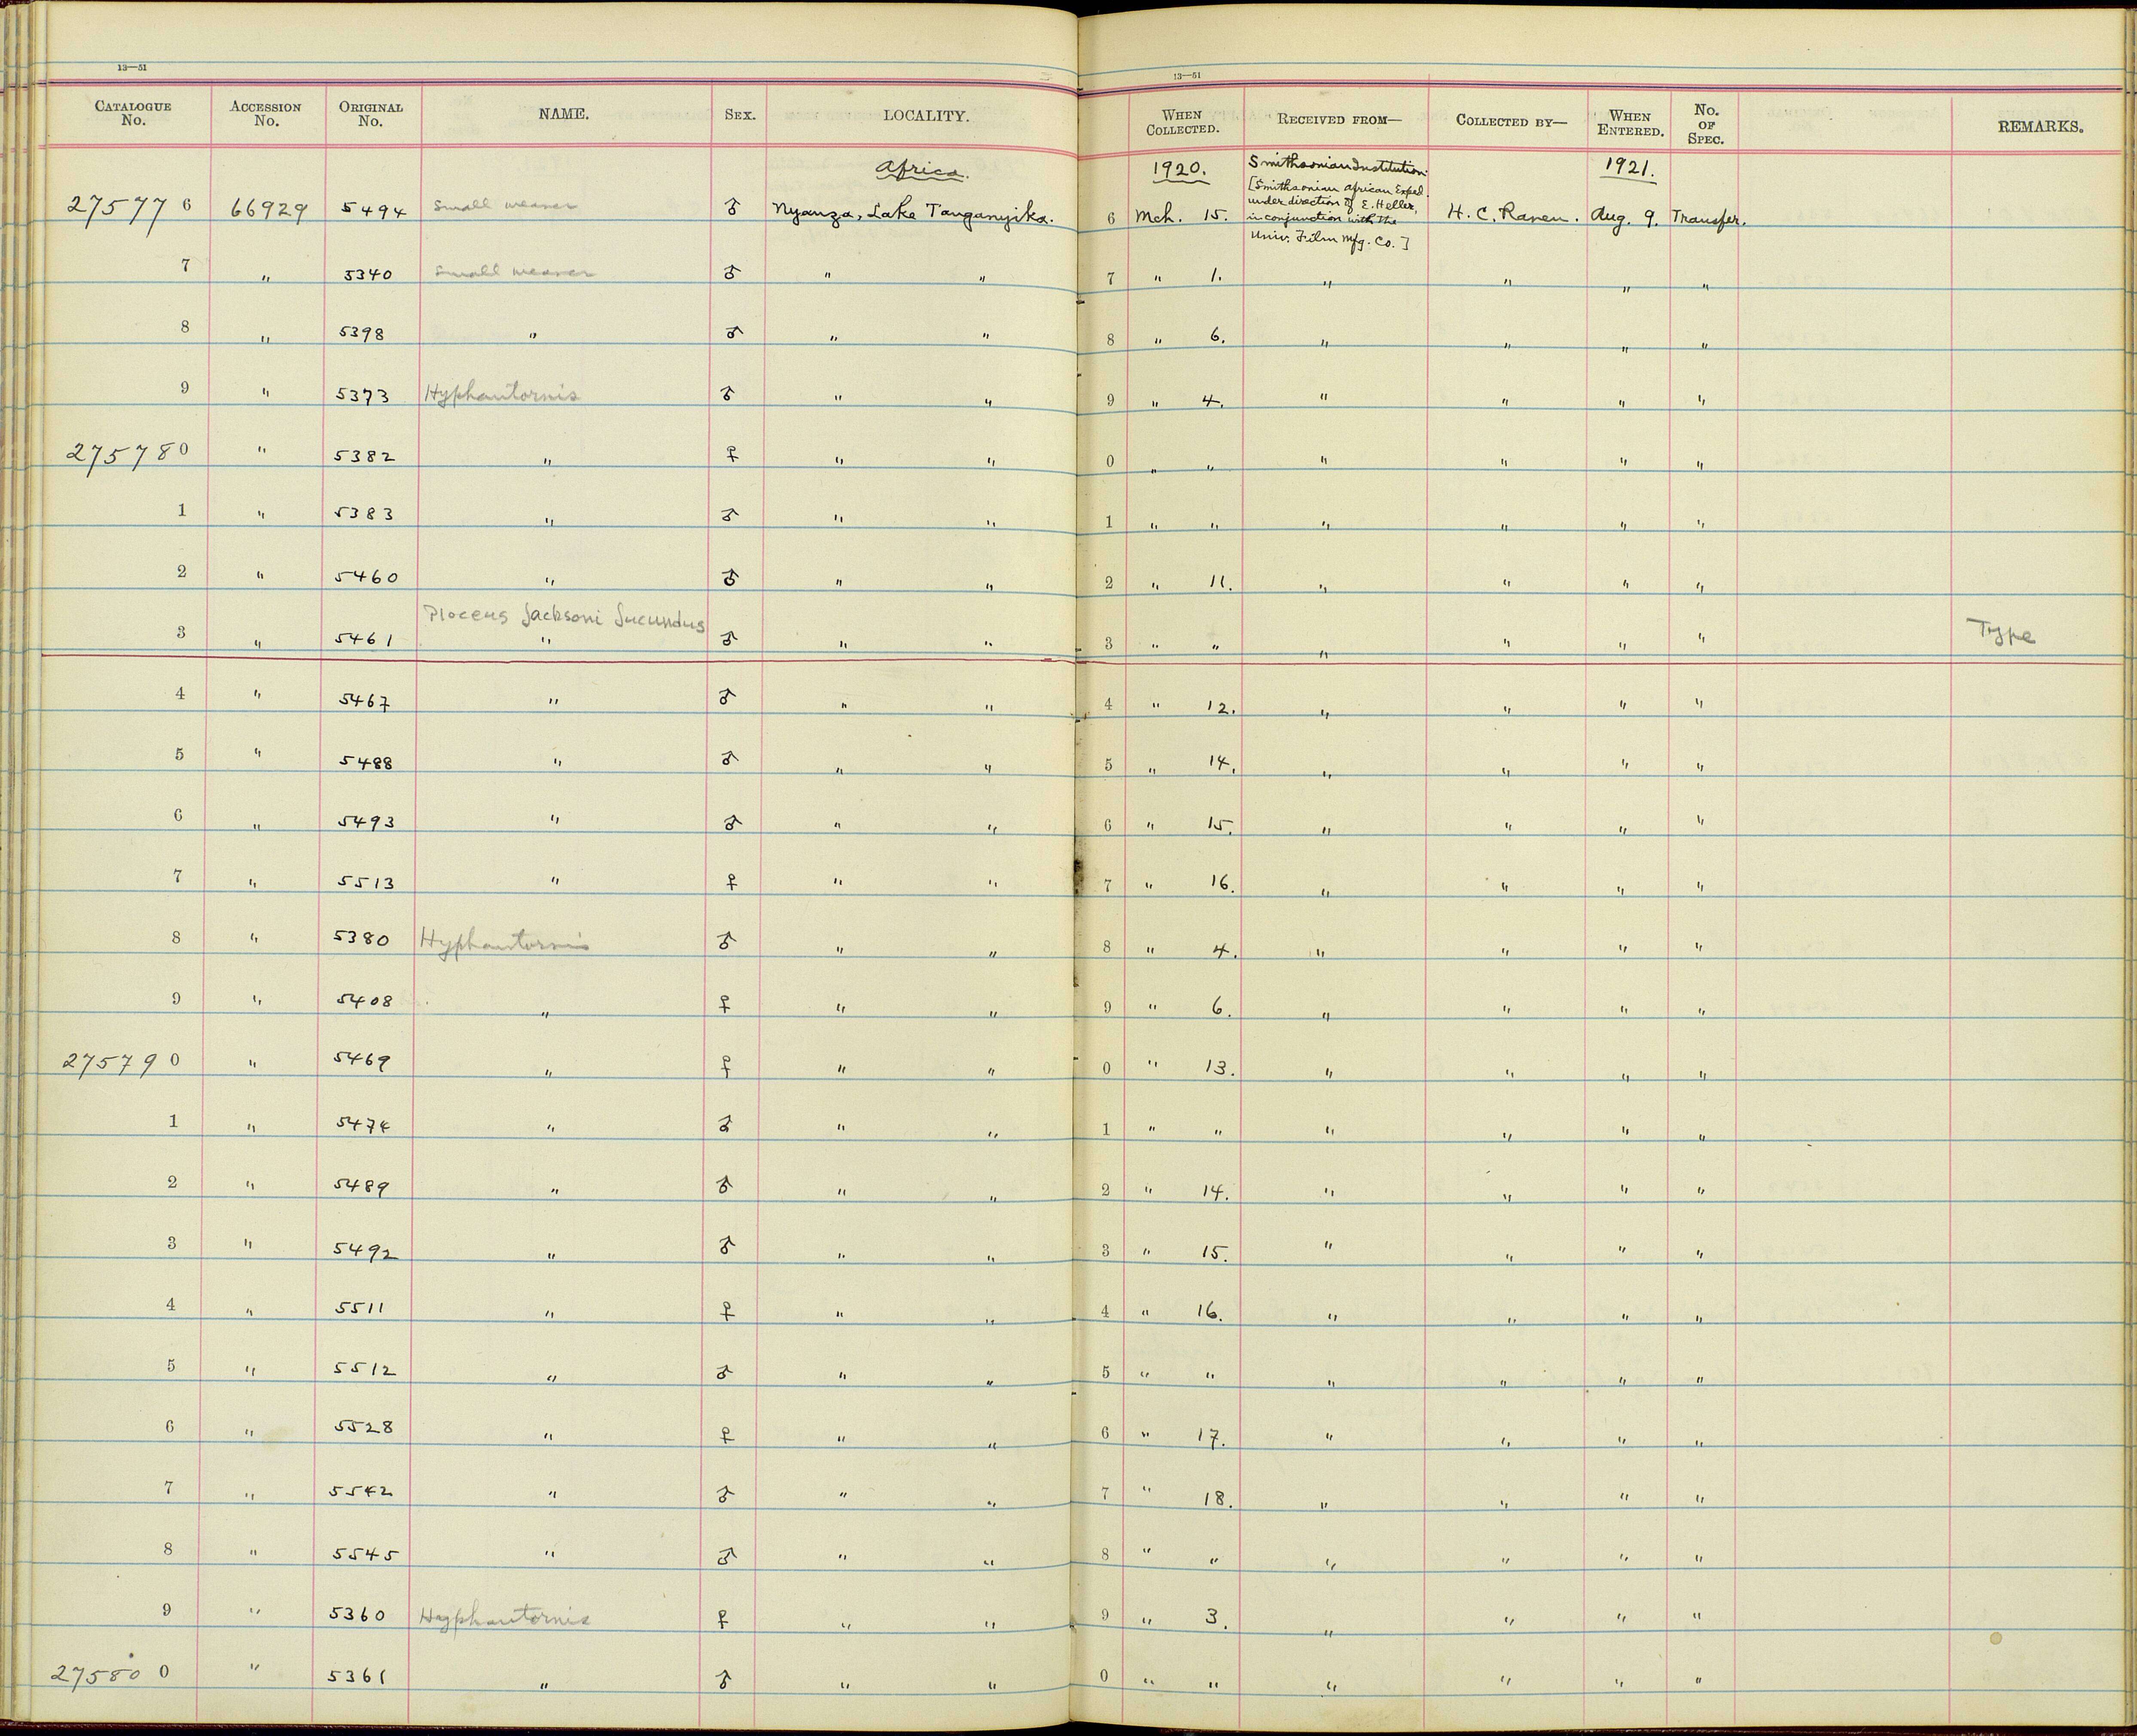Select the 'REMARKS.' column header

[x=2041, y=127]
